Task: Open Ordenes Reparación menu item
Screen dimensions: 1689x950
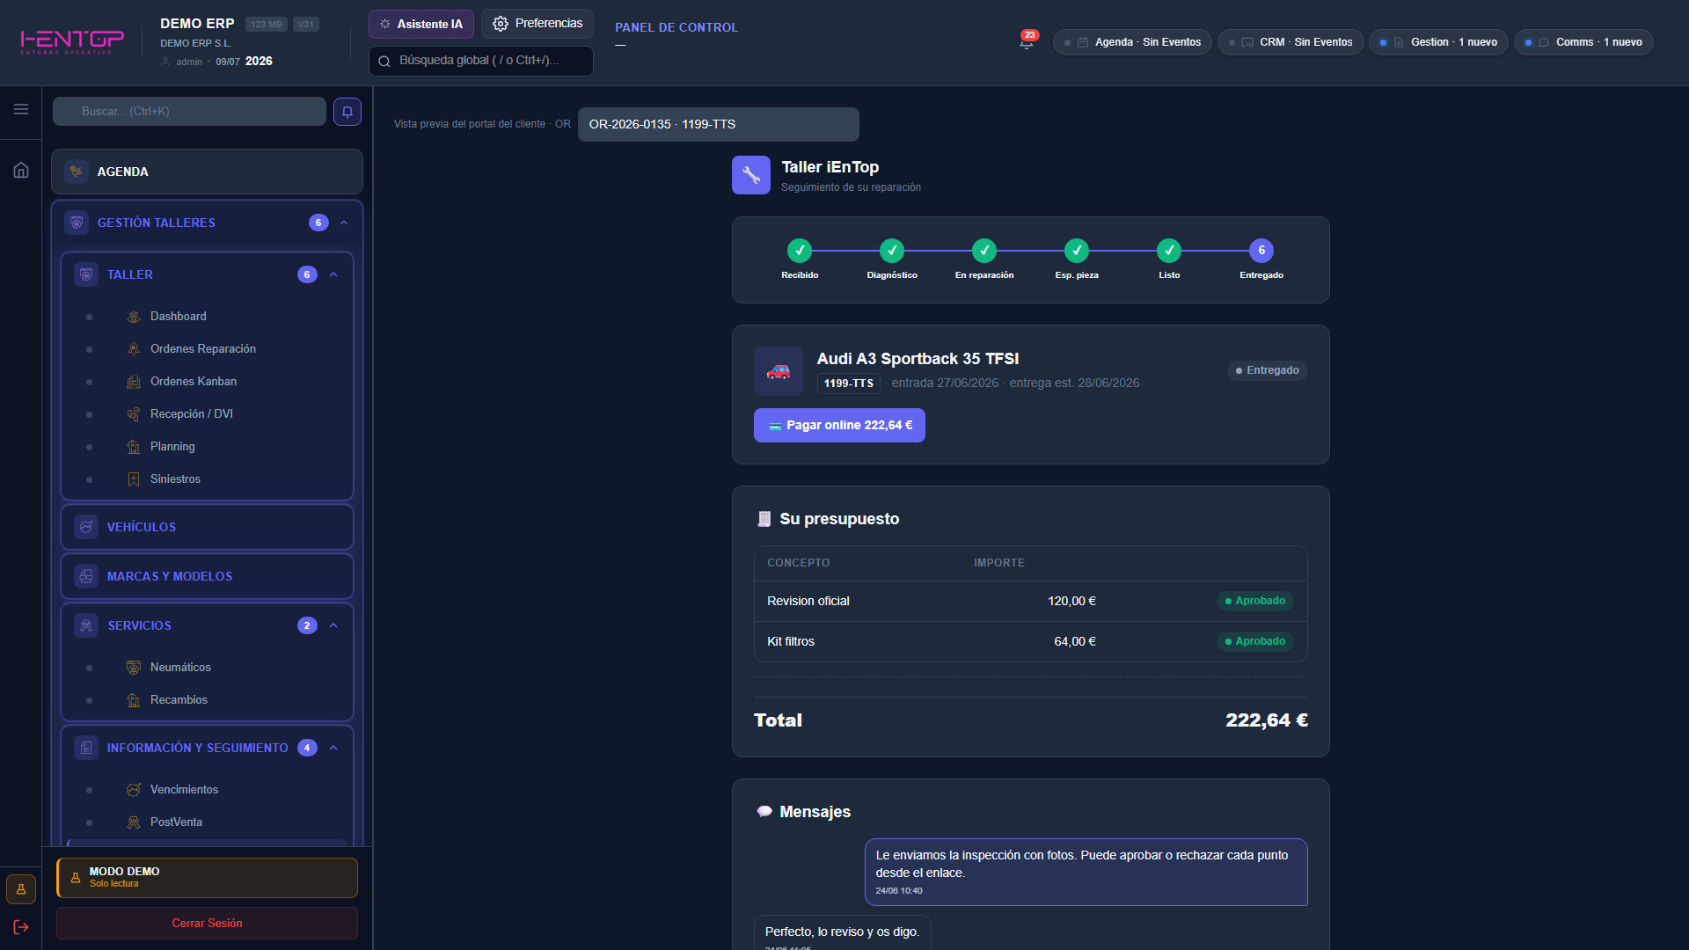Action: (208, 349)
